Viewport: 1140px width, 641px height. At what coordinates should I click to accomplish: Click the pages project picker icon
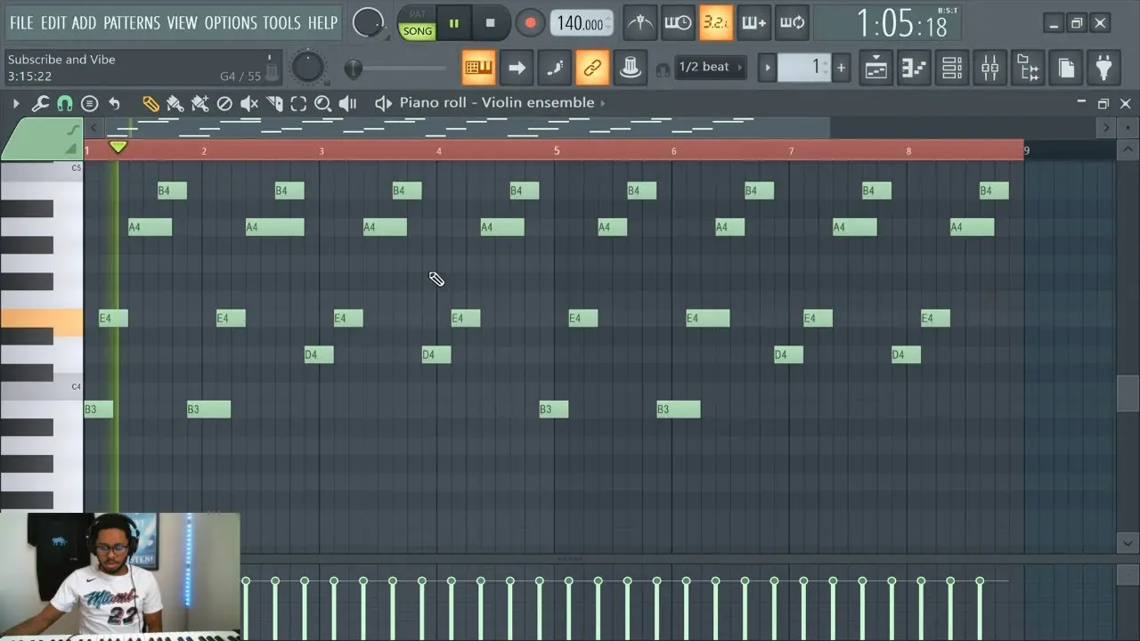pos(1066,68)
